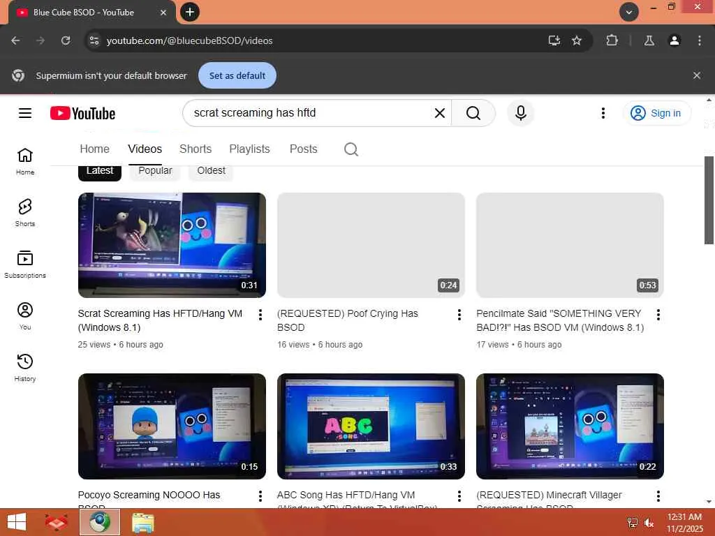Open the channel Playlists tab
Screen dimensions: 715x536
[x=249, y=149]
